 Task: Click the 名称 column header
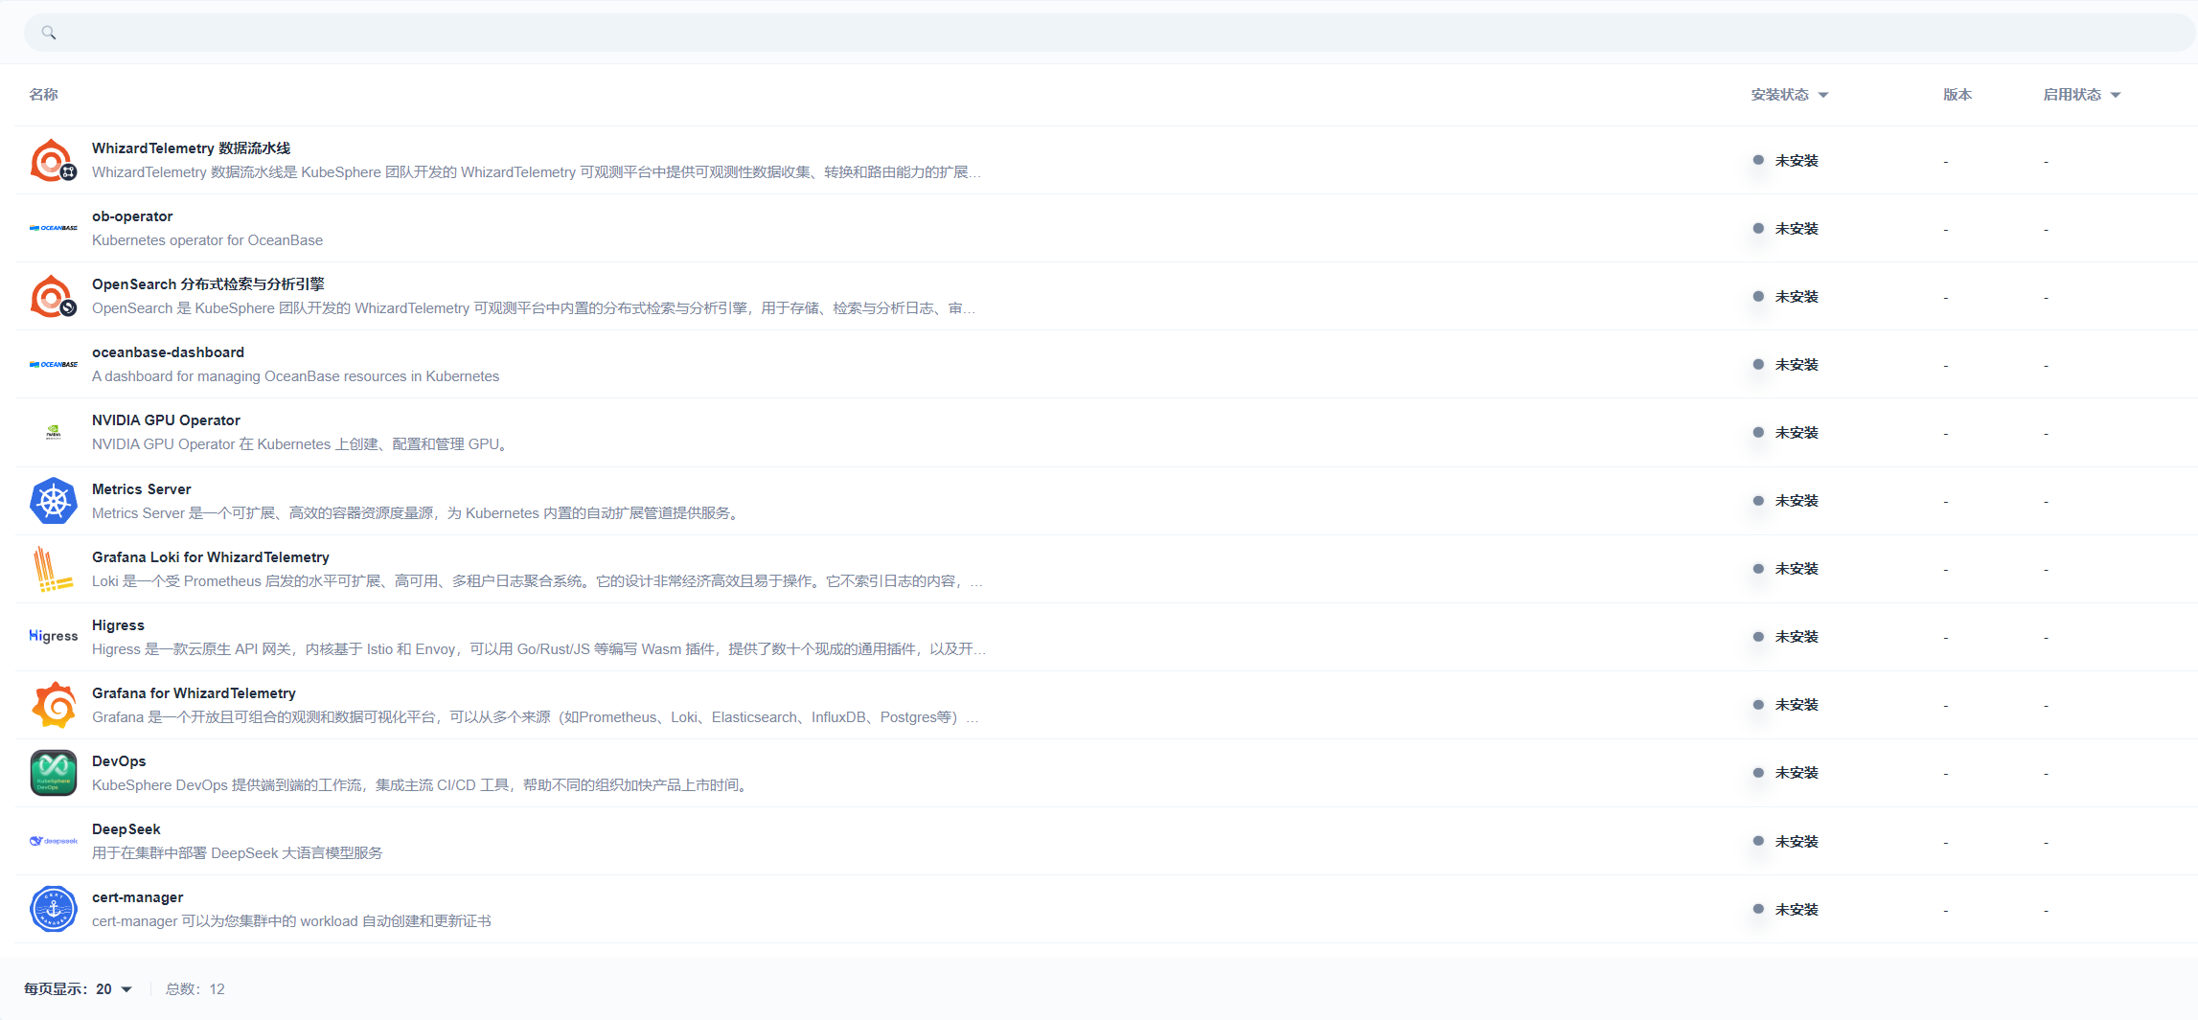43,95
